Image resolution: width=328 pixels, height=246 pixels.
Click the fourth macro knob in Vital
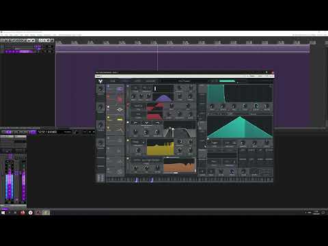pos(100,143)
